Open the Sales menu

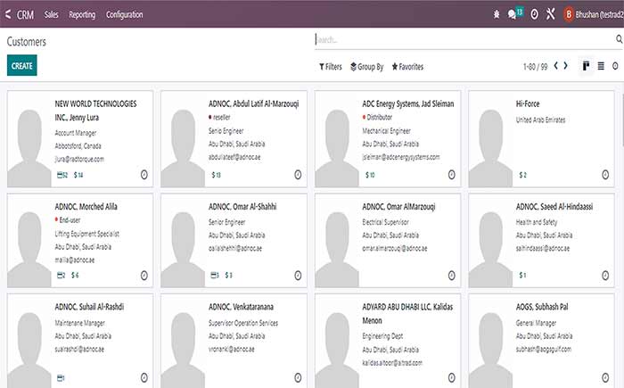click(52, 15)
